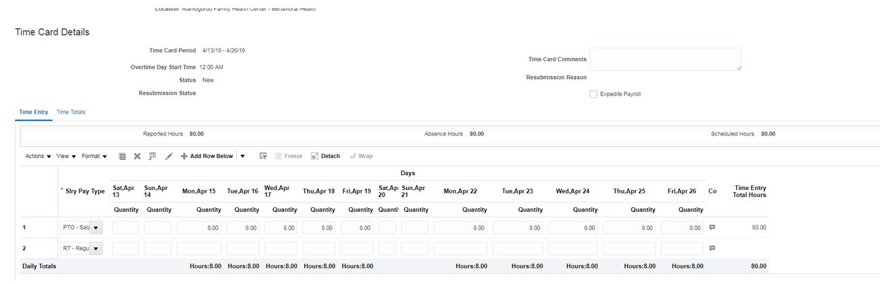
Task: Click row 2 Wed, Apr 24 quantity field
Action: click(x=573, y=249)
